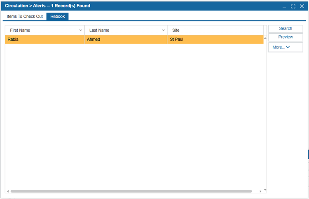This screenshot has height=199, width=309.
Task: Close the Circulation Alerts window
Action: pos(302,7)
